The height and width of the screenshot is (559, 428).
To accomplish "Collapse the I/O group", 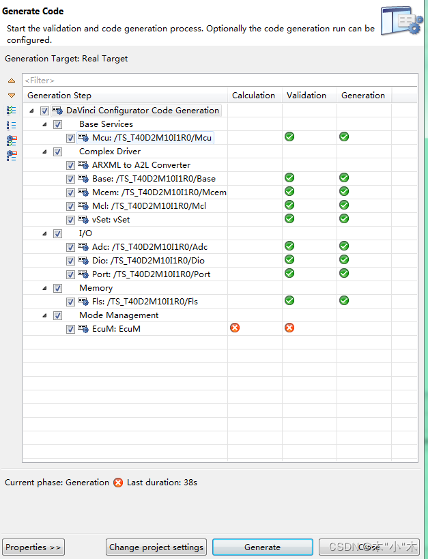I will (x=44, y=233).
